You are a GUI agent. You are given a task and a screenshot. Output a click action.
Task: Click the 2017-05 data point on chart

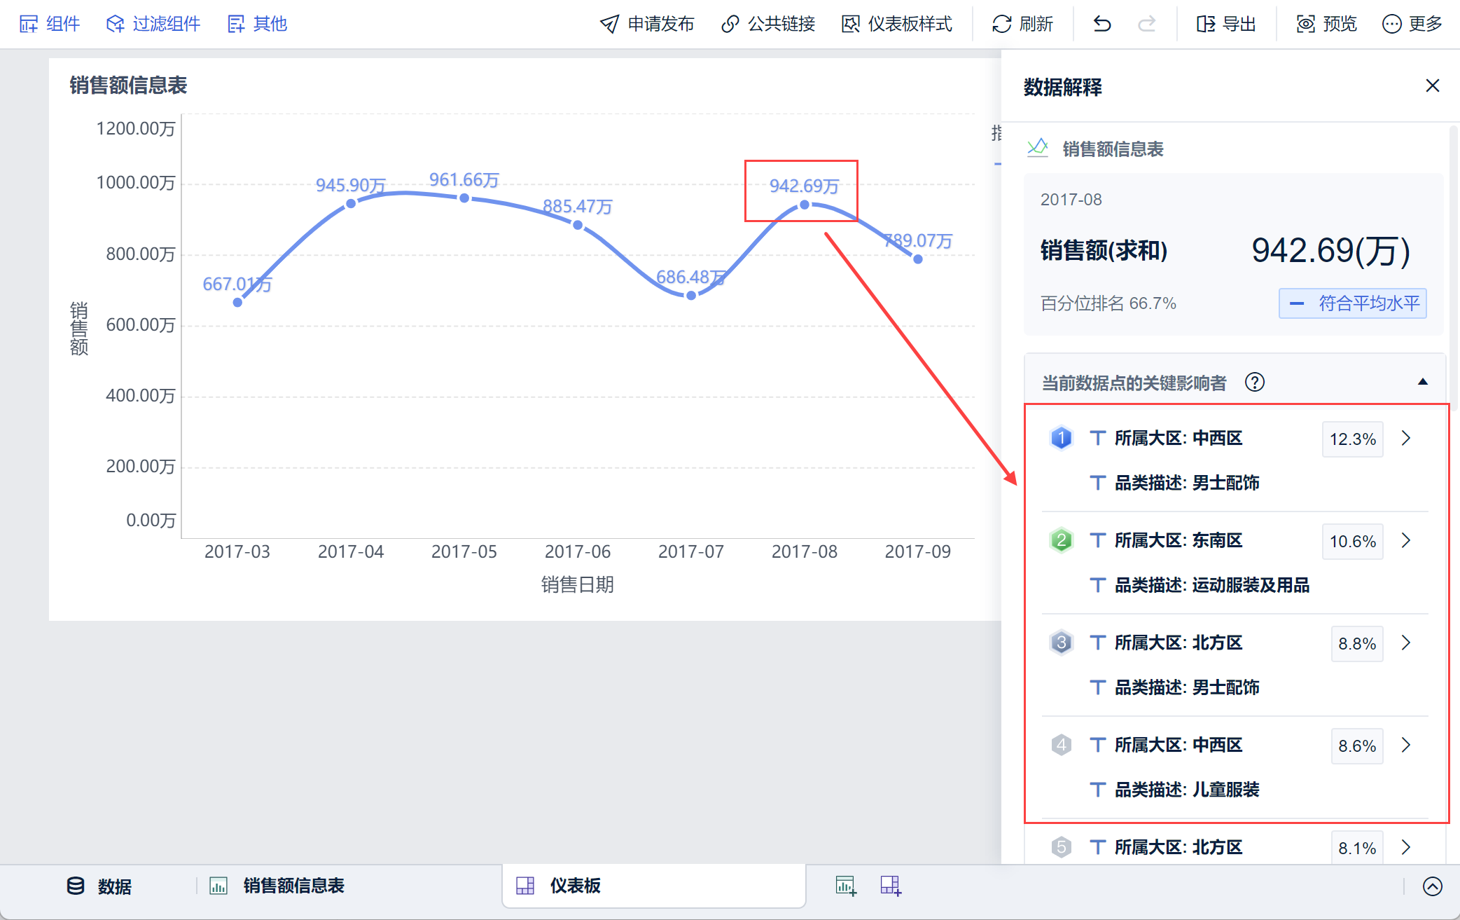464,198
